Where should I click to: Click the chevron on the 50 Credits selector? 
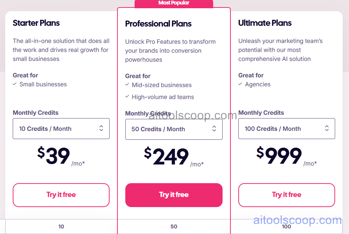[214, 129]
